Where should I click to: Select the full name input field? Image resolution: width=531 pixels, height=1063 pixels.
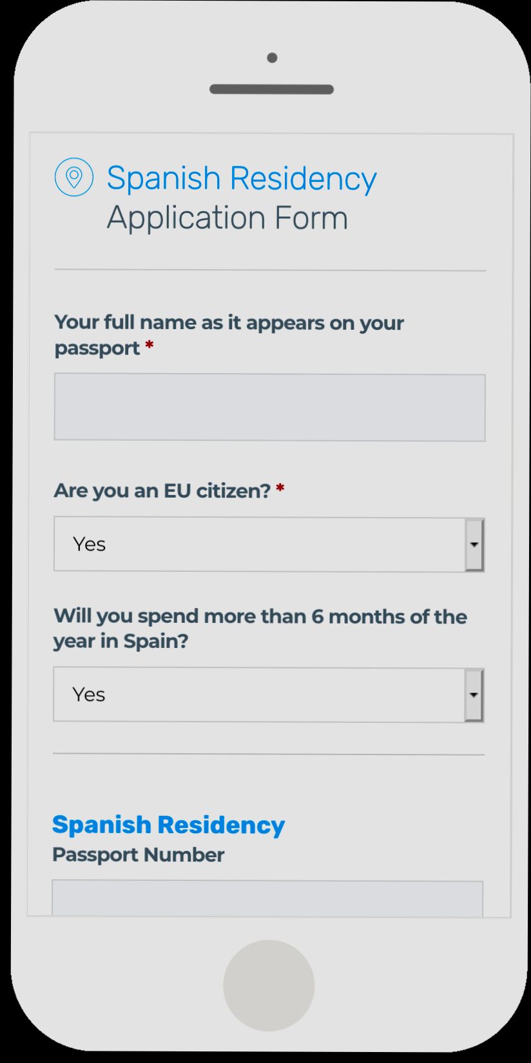click(x=269, y=406)
